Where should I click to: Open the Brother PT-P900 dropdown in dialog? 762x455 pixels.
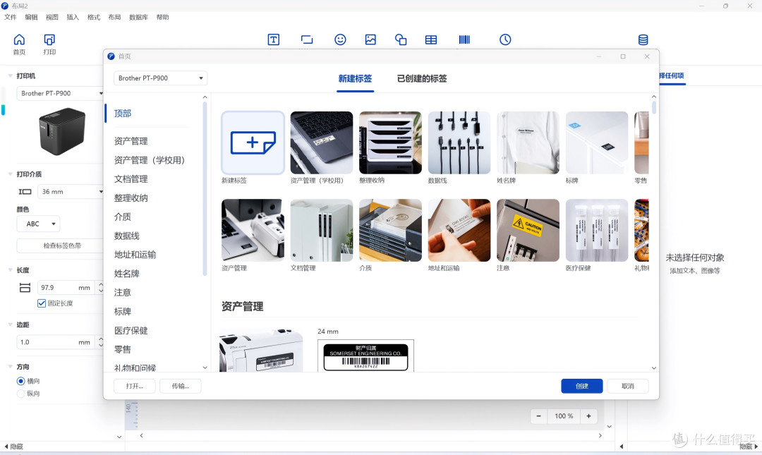(x=160, y=78)
